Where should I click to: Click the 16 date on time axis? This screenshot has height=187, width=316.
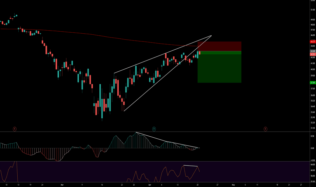coord(102,185)
